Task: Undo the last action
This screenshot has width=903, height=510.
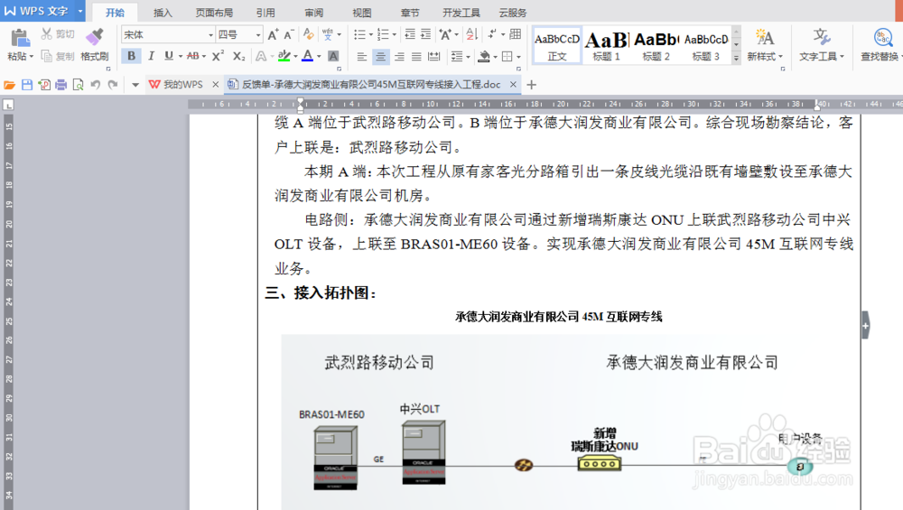Action: pyautogui.click(x=96, y=85)
